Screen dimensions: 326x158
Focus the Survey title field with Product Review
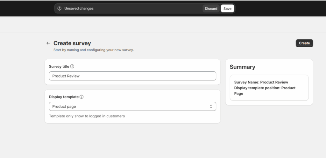coord(132,76)
